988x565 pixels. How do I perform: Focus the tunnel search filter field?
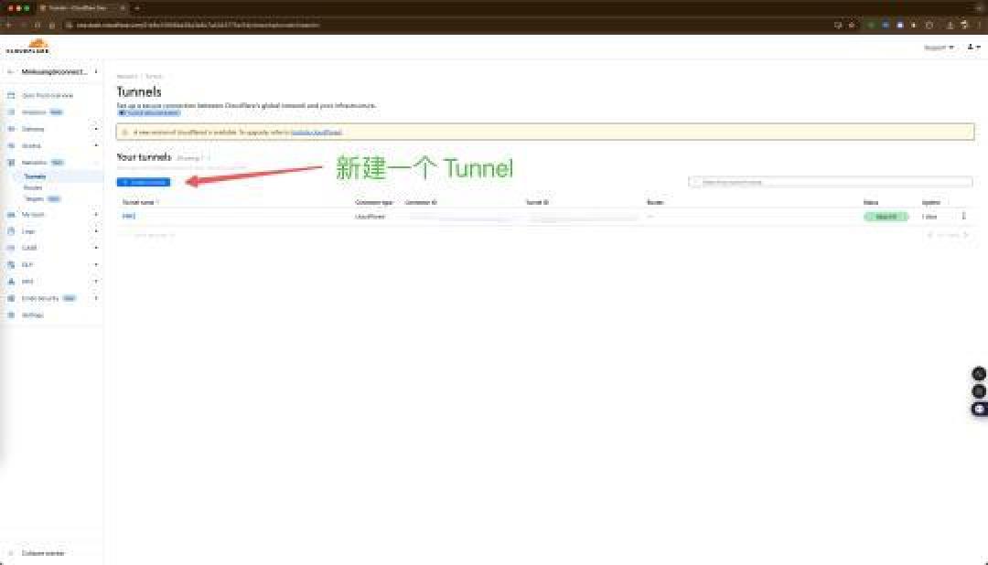pyautogui.click(x=831, y=182)
